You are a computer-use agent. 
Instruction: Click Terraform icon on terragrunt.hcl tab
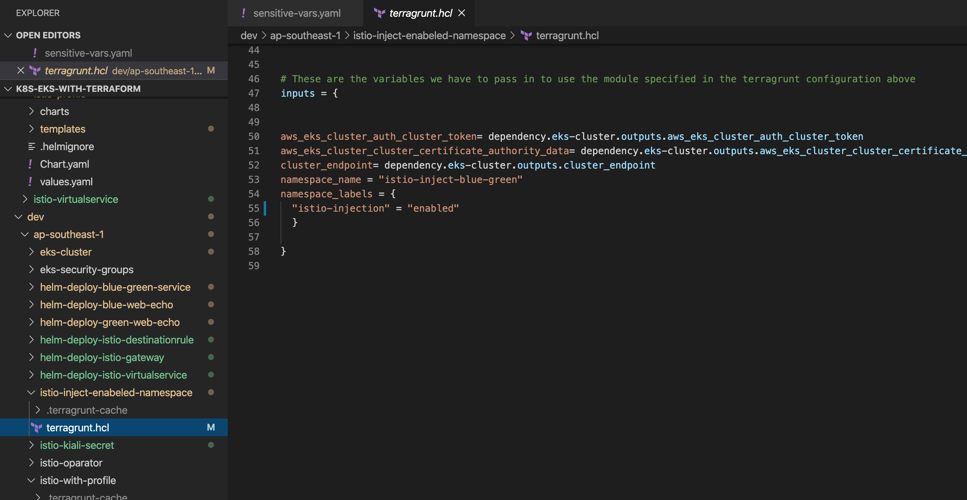pyautogui.click(x=379, y=13)
